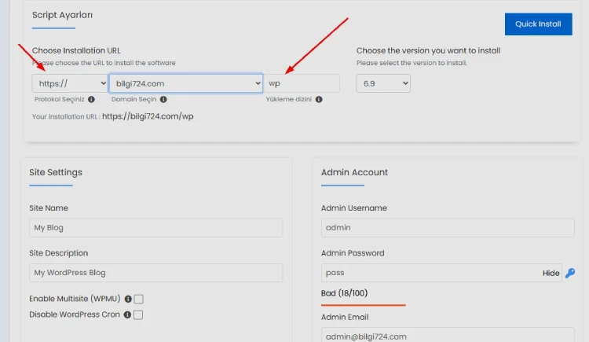Click info icon next to Yükleme dizini
This screenshot has width=589, height=342.
(319, 100)
